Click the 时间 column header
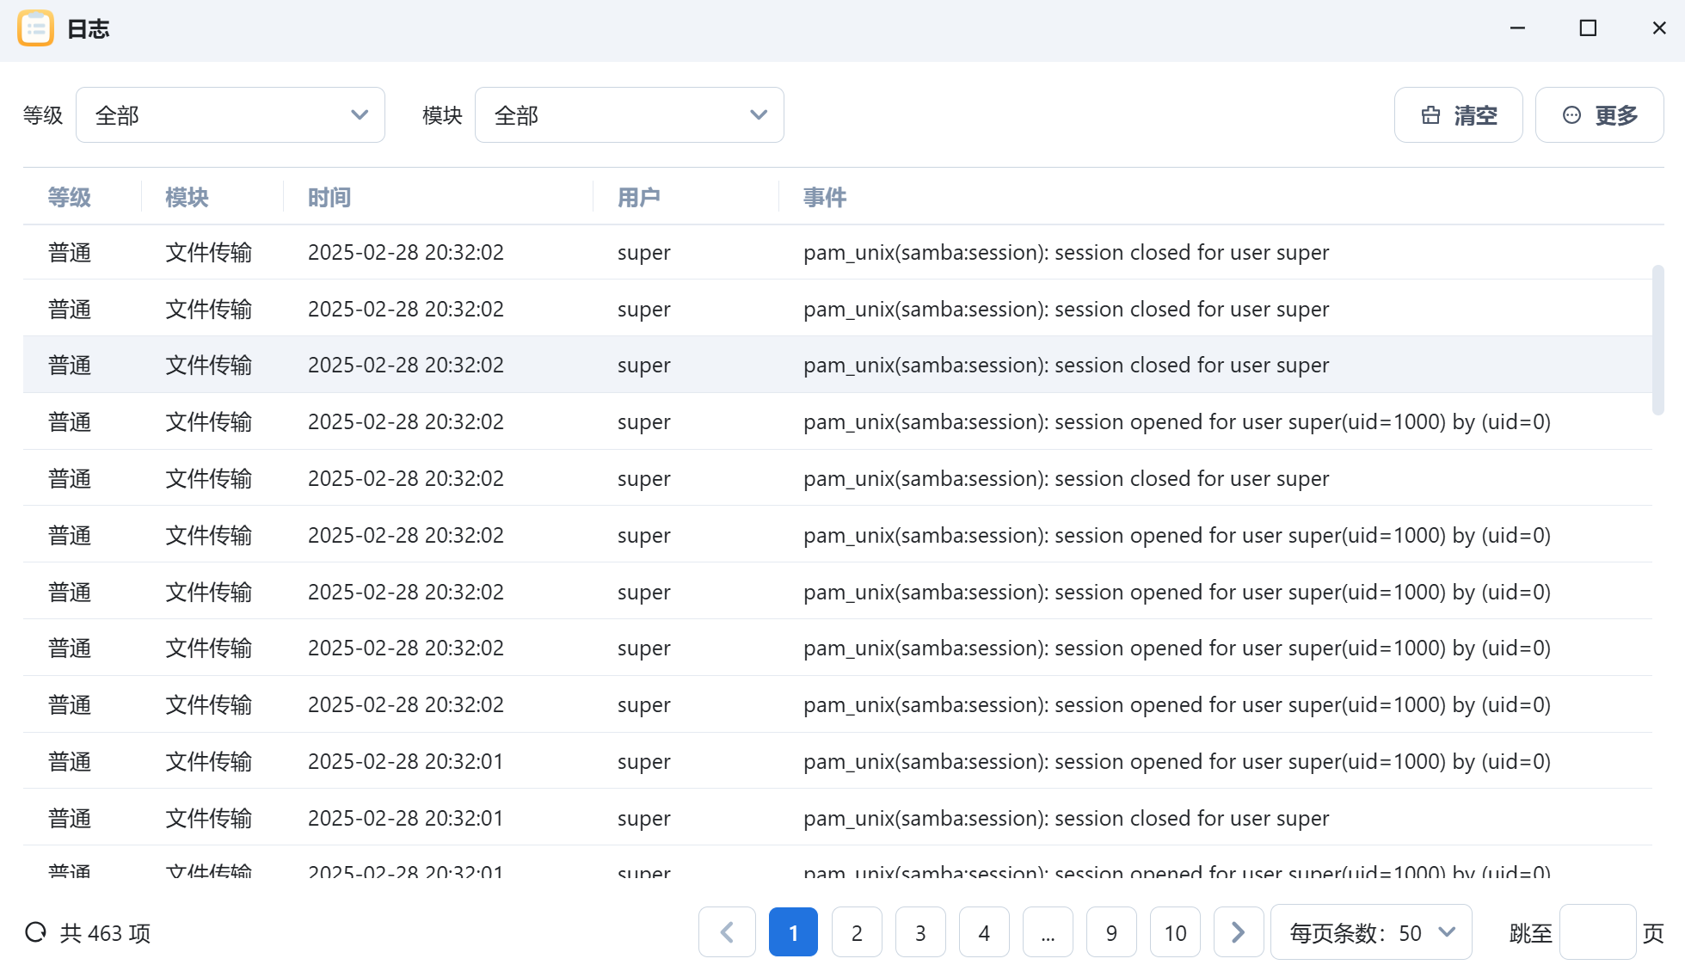1685x971 pixels. pyautogui.click(x=329, y=197)
